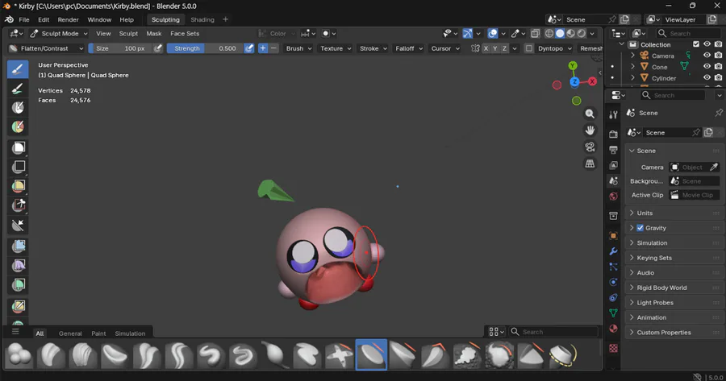
Task: Select the Box Face Set tool
Action: pos(18,186)
